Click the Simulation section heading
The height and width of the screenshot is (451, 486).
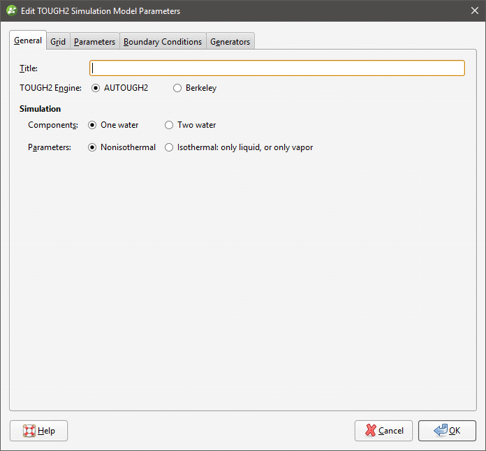pyautogui.click(x=40, y=109)
